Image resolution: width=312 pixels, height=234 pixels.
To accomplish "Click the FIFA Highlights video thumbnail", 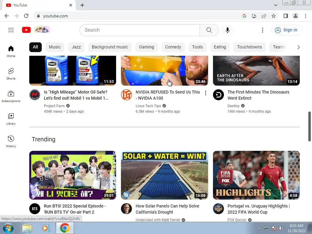I will point(256,175).
